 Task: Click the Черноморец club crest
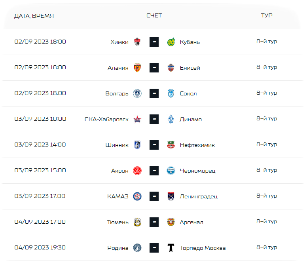coord(171,171)
